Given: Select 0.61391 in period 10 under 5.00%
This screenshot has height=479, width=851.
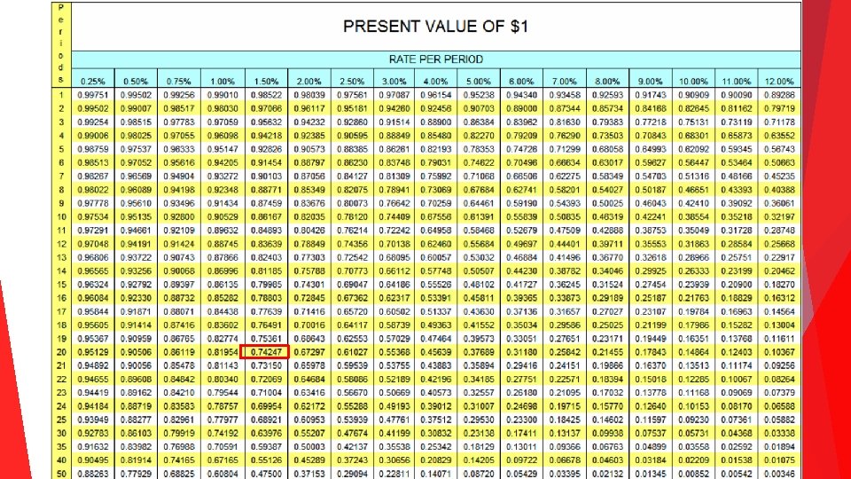Looking at the screenshot, I should (x=478, y=216).
